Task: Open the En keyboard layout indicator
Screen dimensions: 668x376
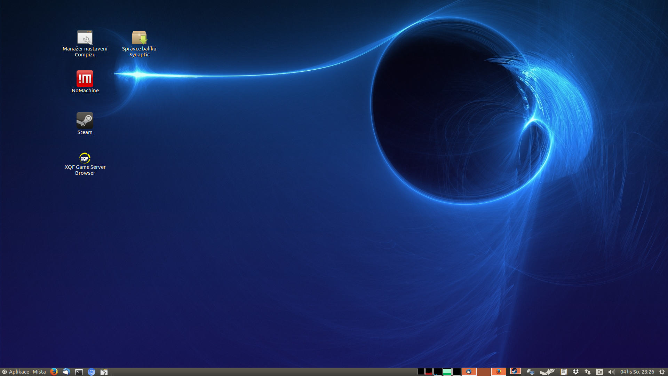Action: (600, 372)
